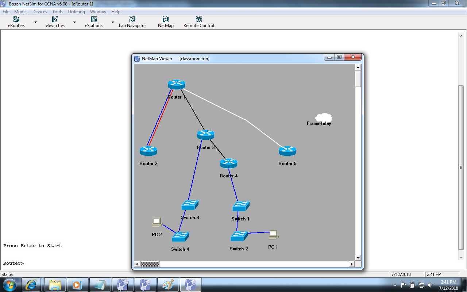This screenshot has width=467, height=292.
Task: Select Switch 2 in the NetMap
Action: tap(239, 236)
